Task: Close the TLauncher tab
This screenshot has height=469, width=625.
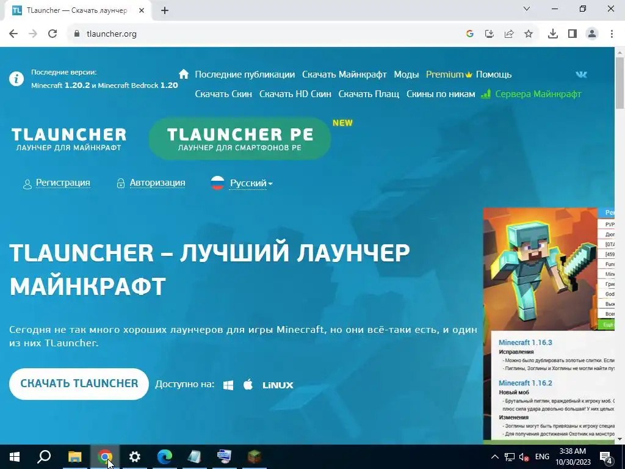Action: [142, 10]
